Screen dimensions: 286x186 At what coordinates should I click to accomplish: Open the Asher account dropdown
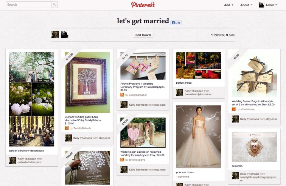pos(271,5)
